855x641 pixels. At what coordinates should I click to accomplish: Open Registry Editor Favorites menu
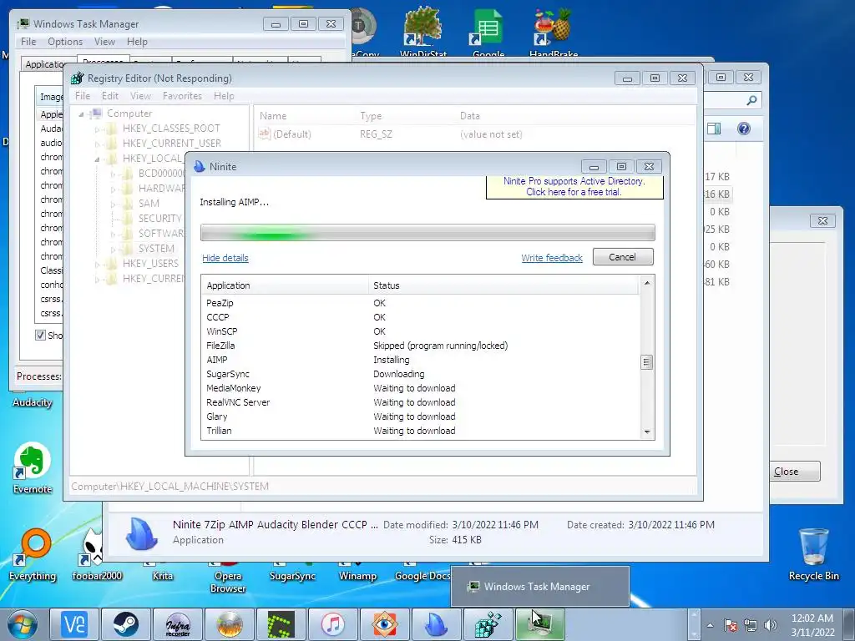pyautogui.click(x=182, y=96)
